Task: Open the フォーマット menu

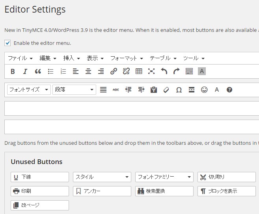Action: (127, 58)
